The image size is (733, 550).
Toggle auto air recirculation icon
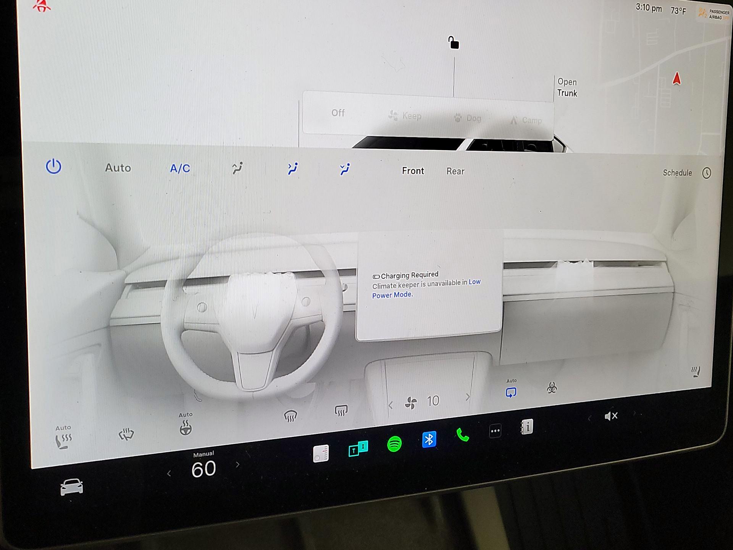click(511, 392)
